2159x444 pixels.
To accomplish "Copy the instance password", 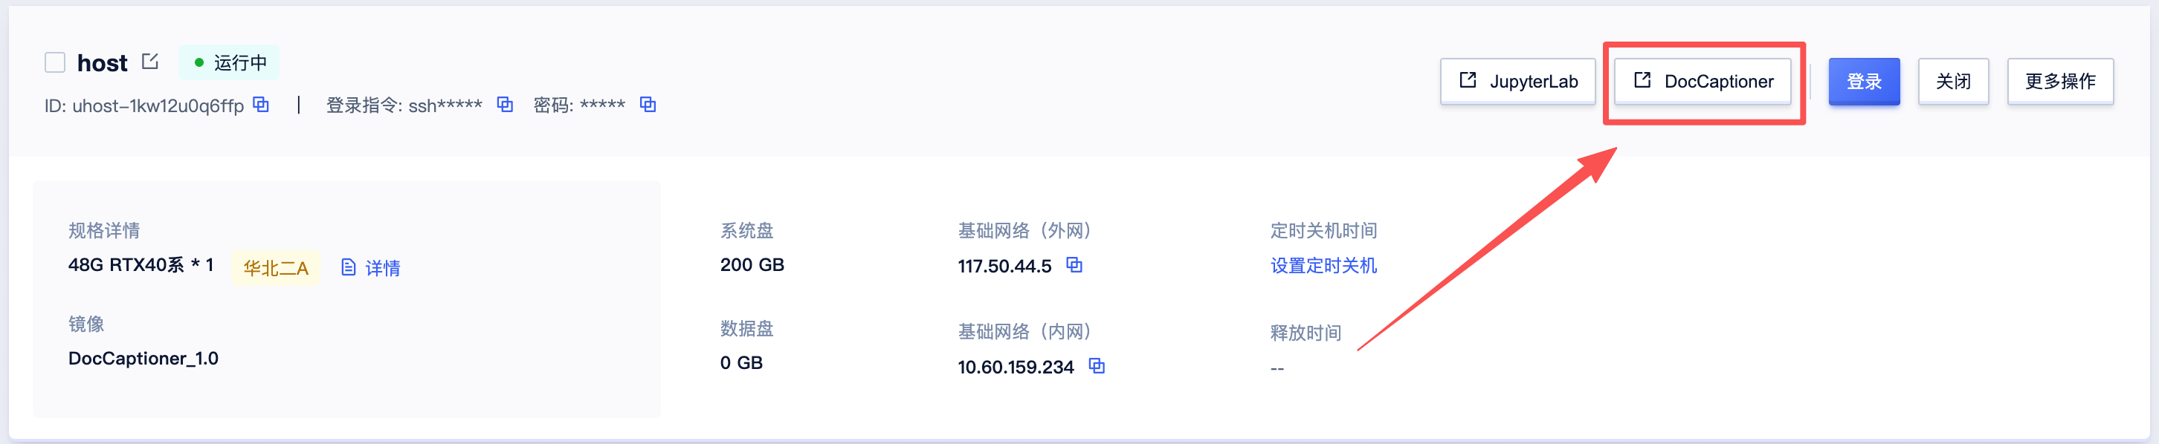I will pos(648,105).
